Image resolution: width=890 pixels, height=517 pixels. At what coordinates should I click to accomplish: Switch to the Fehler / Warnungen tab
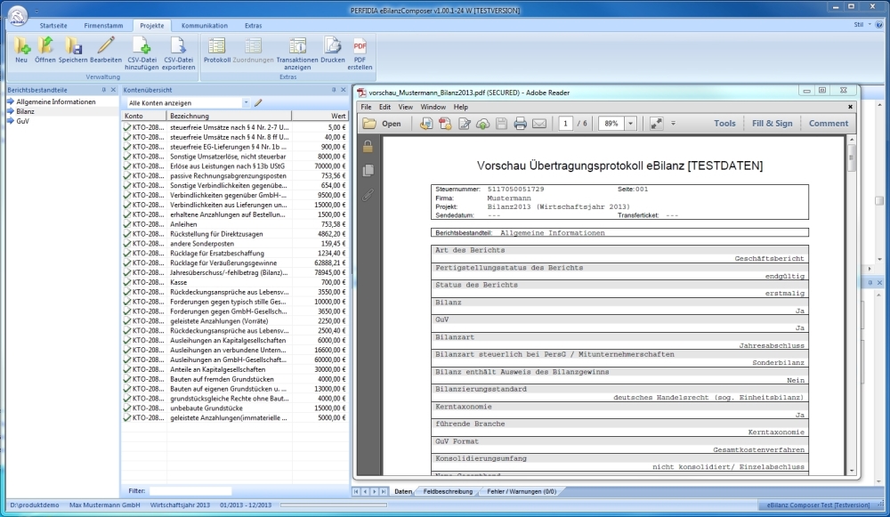pos(521,491)
